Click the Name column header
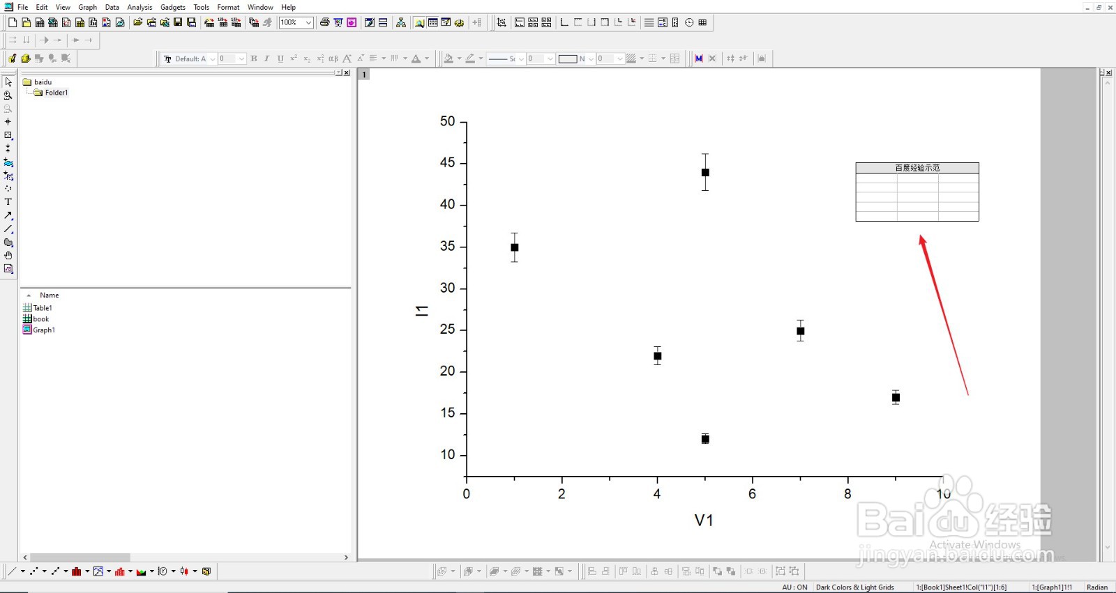Viewport: 1116px width, 593px height. click(x=49, y=295)
